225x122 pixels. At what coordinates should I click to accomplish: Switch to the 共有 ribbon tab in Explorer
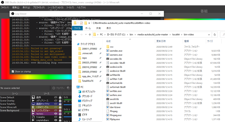click(x=99, y=28)
